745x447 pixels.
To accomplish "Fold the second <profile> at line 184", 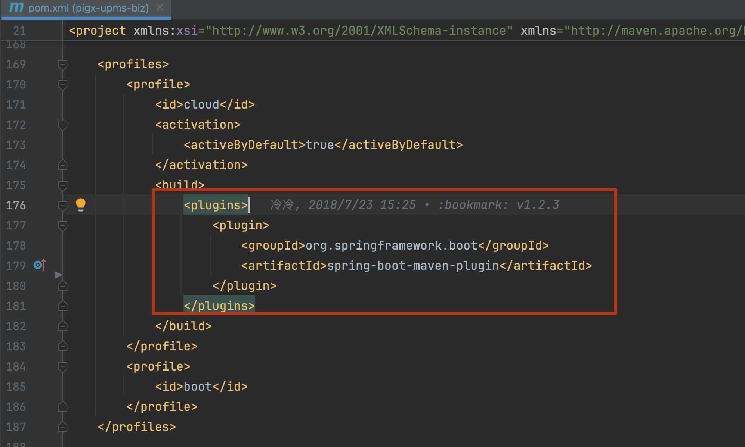I will (63, 367).
